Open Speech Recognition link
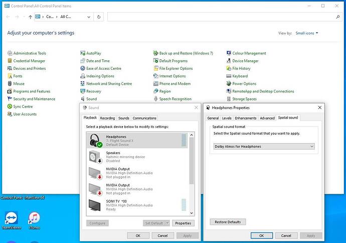This screenshot has width=346, height=243. (175, 99)
